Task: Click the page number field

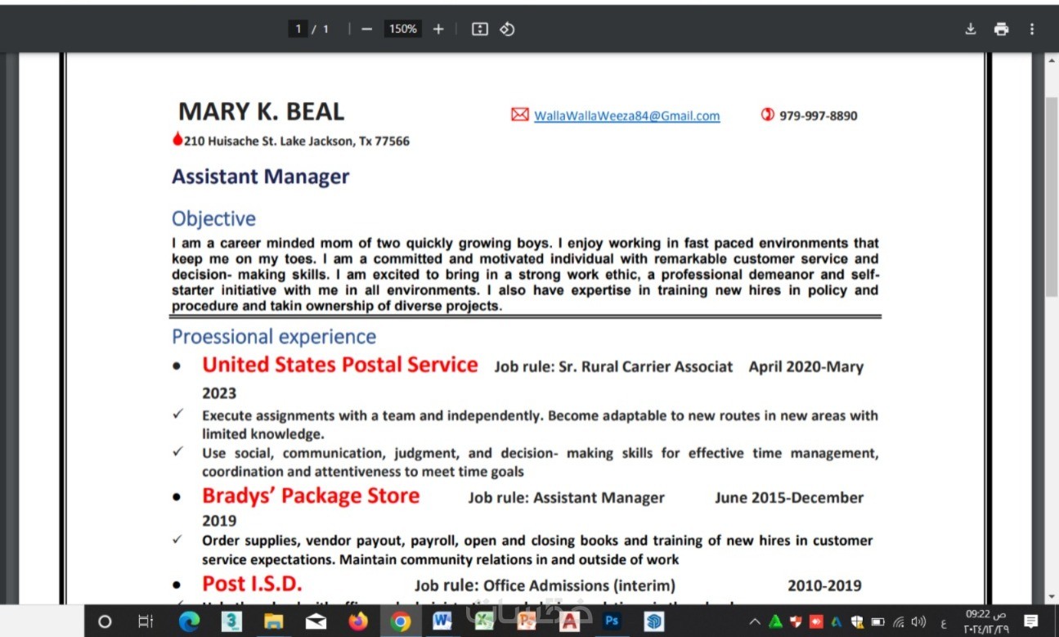Action: click(298, 29)
